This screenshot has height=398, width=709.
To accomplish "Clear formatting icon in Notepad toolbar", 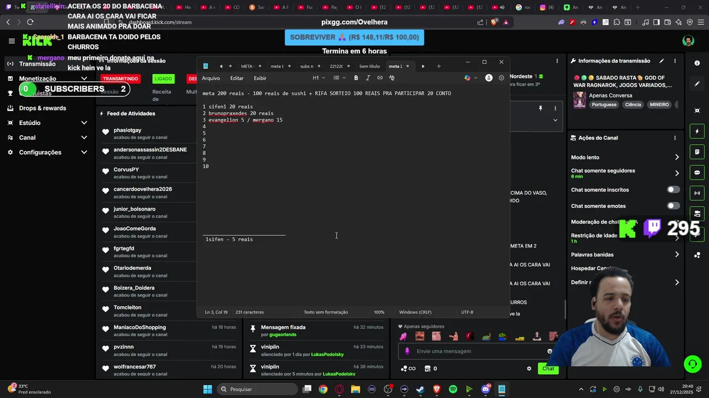I will 392,78.
